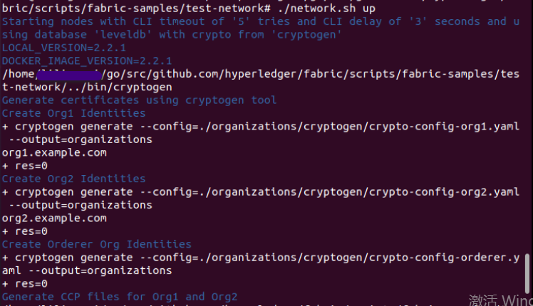
Task: Click the redacted username block in the path
Action: (x=68, y=74)
